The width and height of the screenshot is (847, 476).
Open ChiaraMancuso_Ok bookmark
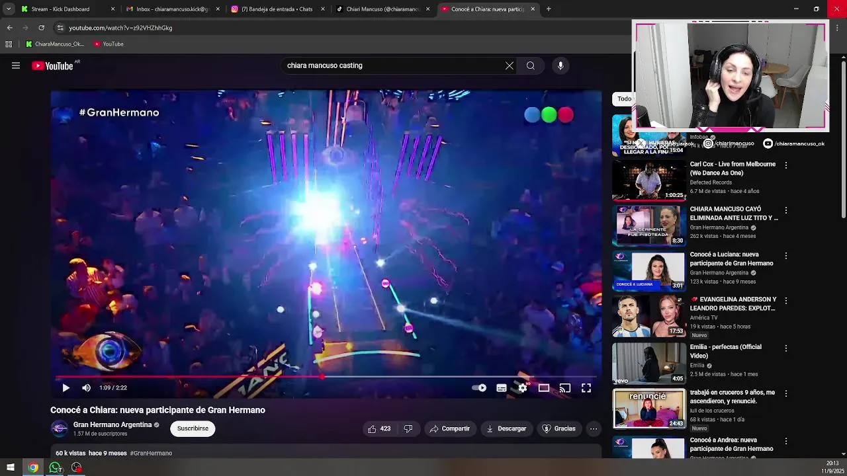pyautogui.click(x=54, y=44)
